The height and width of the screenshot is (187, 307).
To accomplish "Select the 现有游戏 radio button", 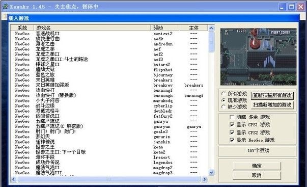I will [224, 100].
